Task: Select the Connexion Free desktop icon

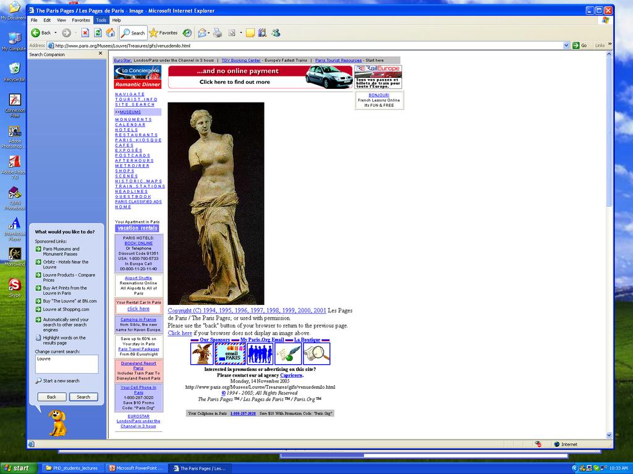Action: (15, 105)
